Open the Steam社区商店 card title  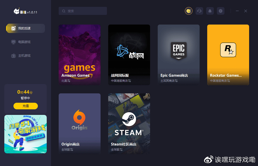124,144
